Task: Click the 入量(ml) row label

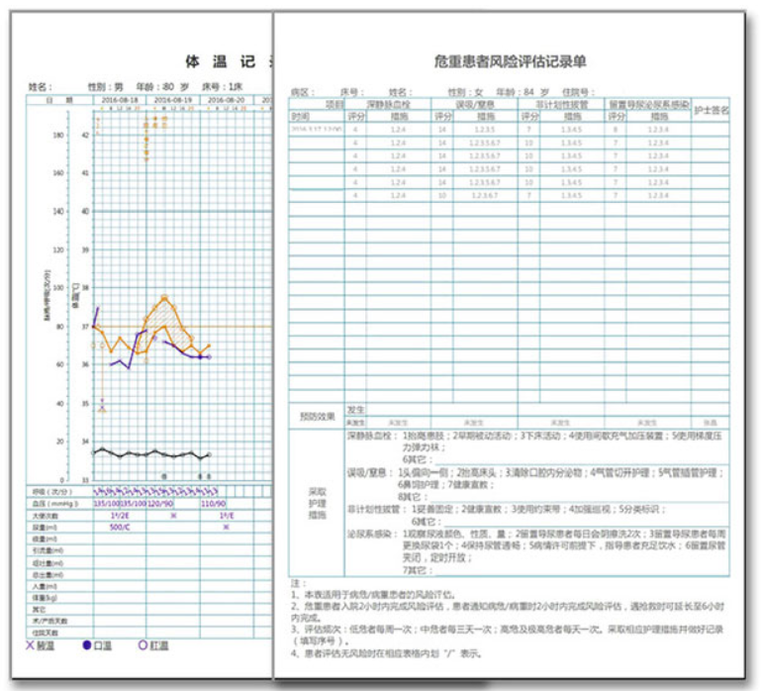Action: point(45,586)
